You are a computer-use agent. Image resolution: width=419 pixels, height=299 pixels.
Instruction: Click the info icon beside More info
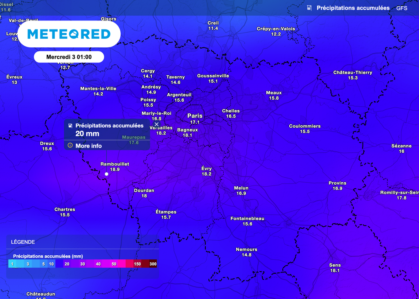[70, 146]
